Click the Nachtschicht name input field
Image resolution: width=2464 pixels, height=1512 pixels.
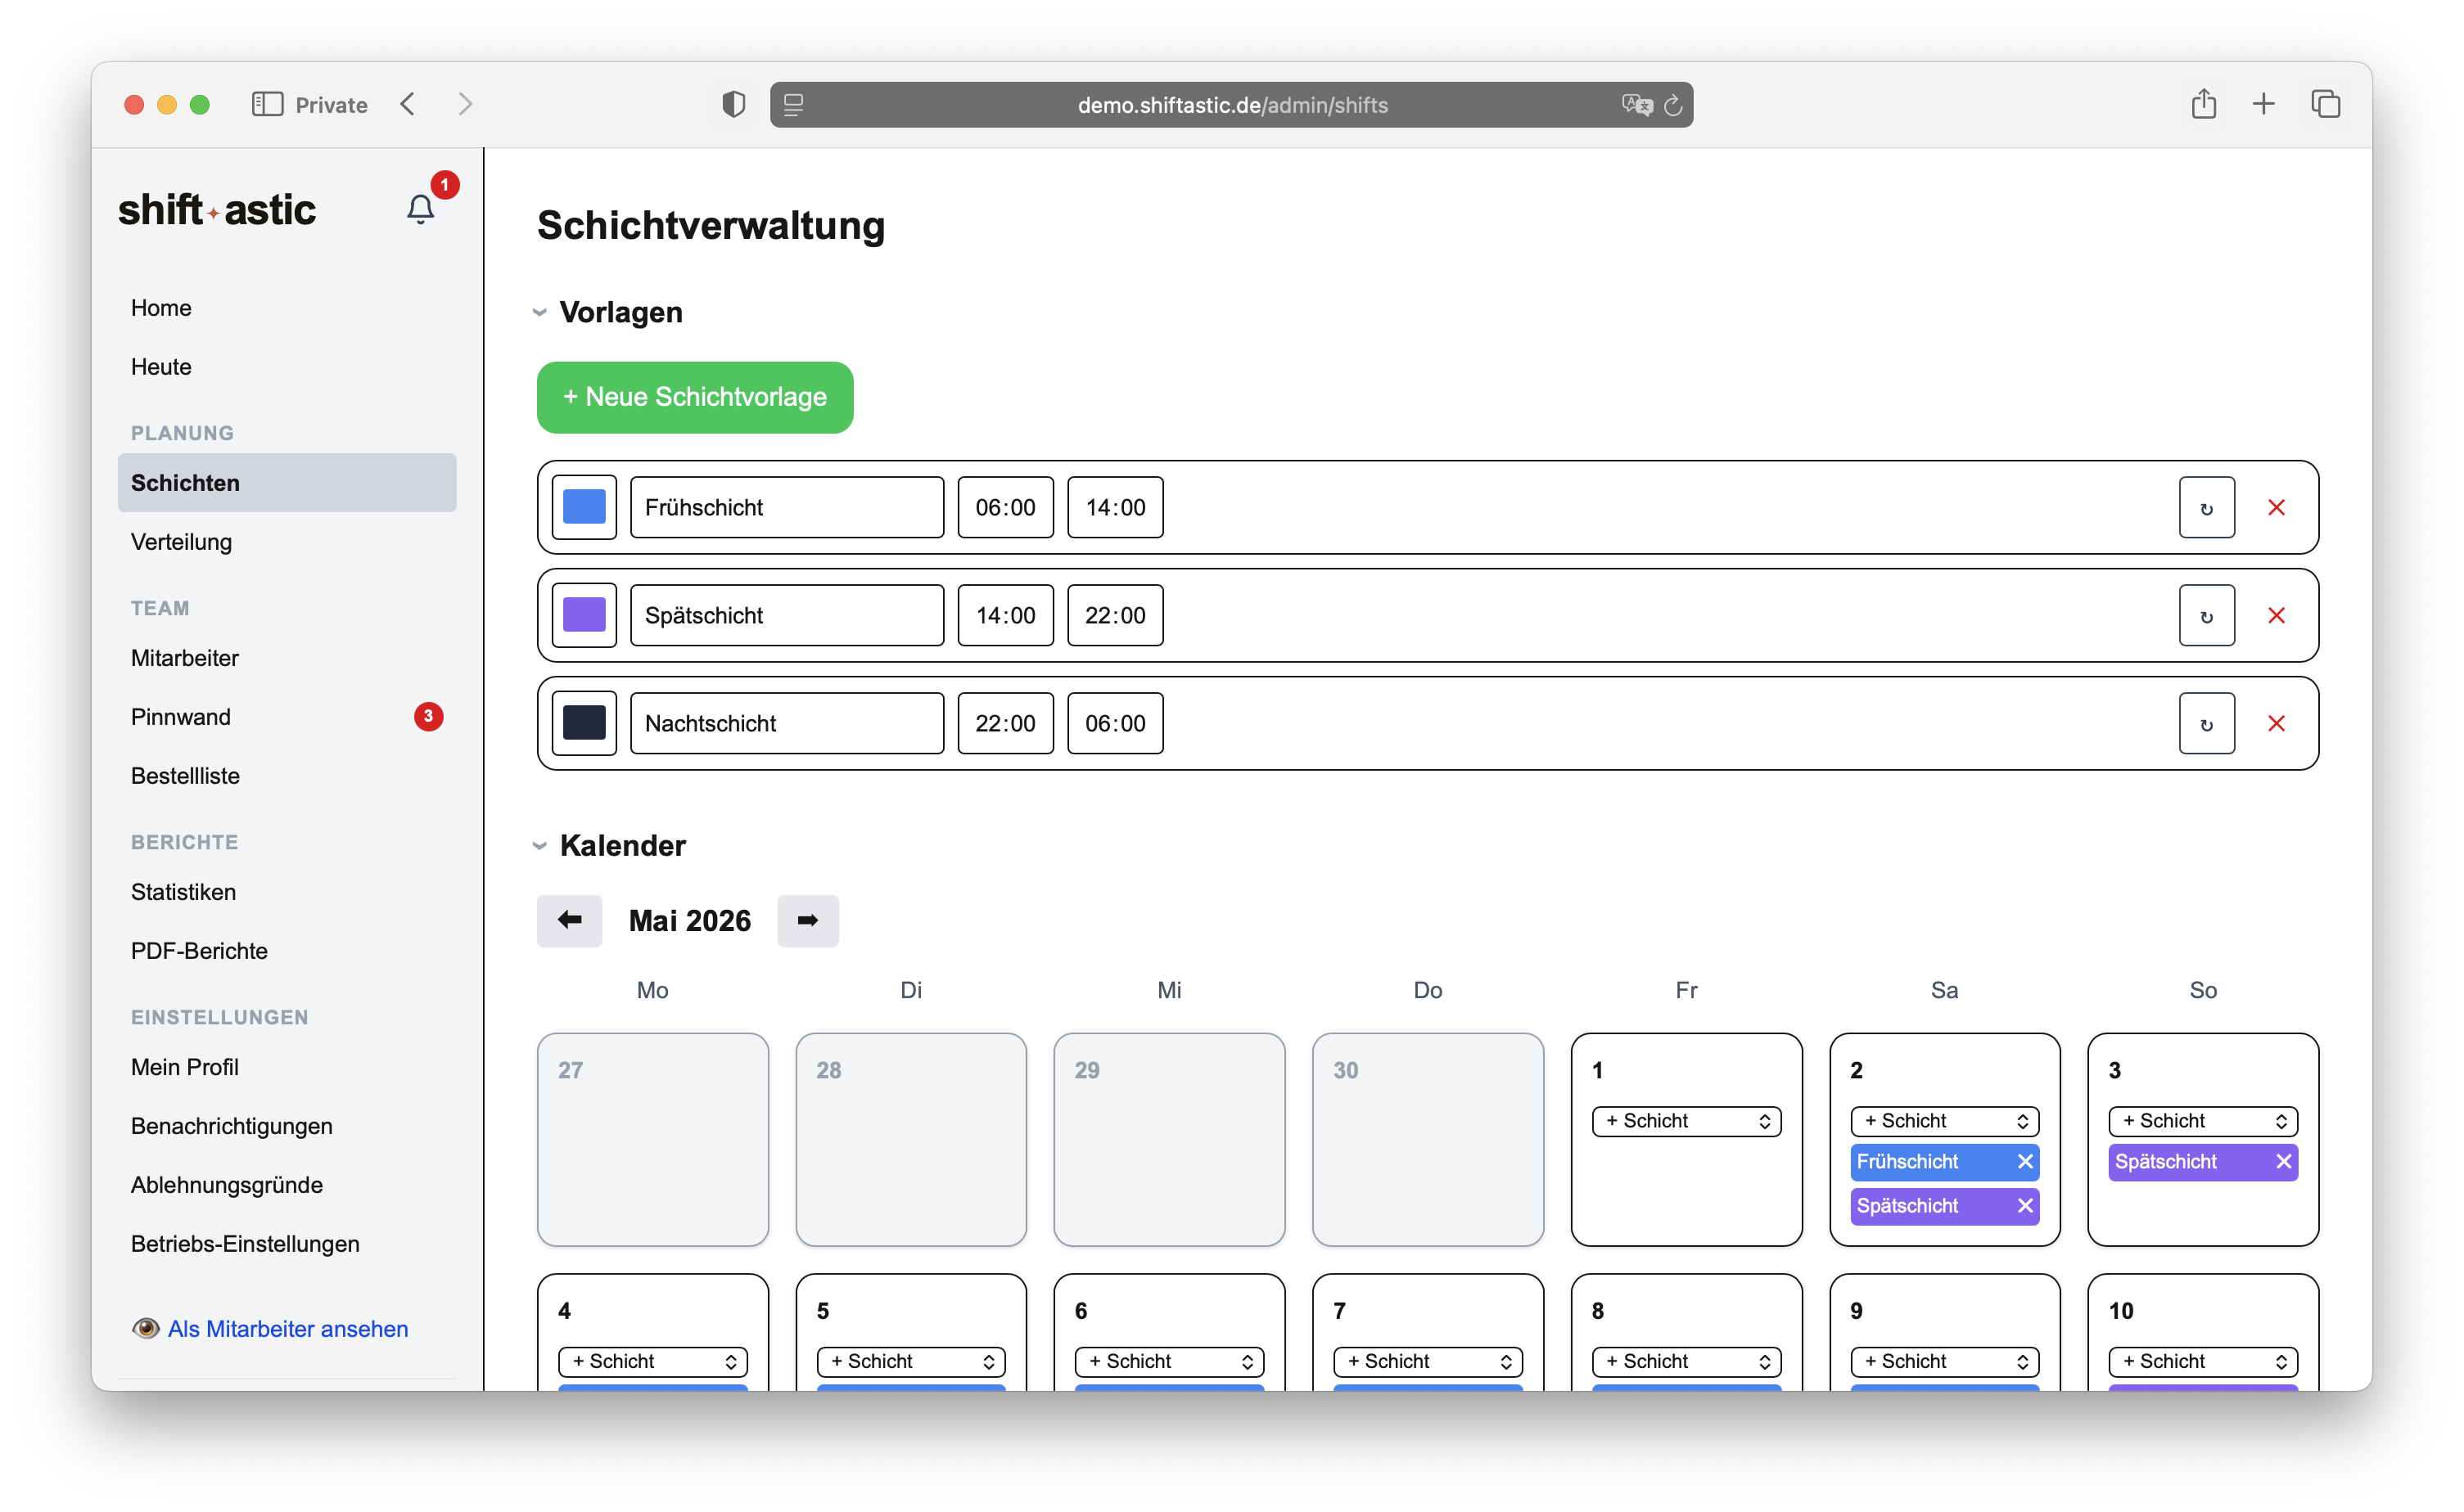[787, 724]
